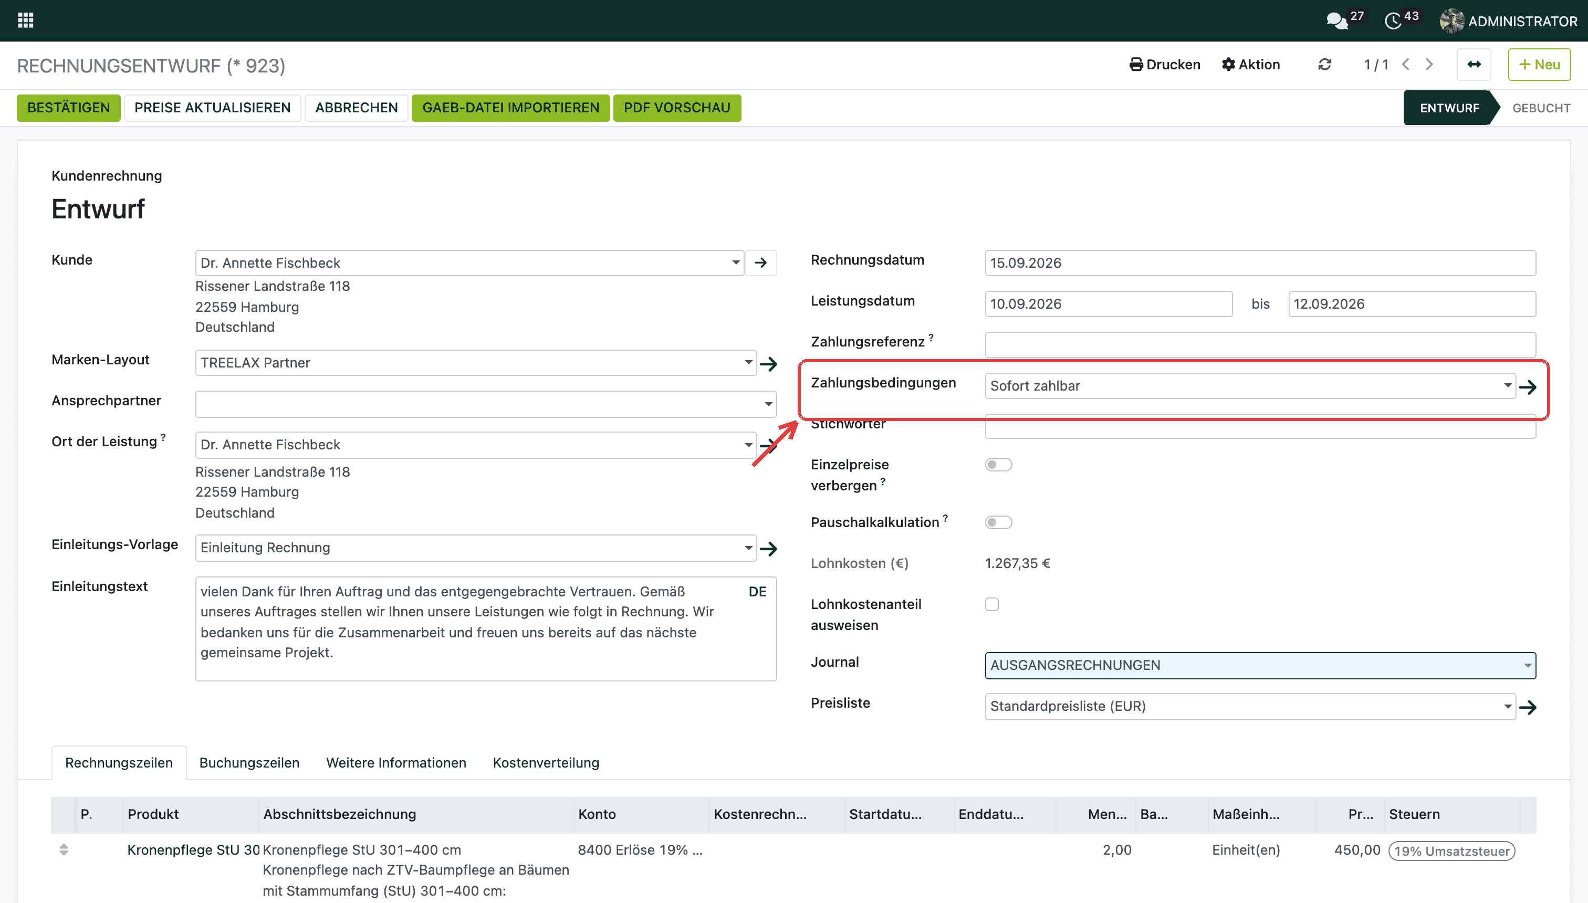This screenshot has height=903, width=1588.
Task: Open Kunde record via arrow link
Action: click(x=760, y=263)
